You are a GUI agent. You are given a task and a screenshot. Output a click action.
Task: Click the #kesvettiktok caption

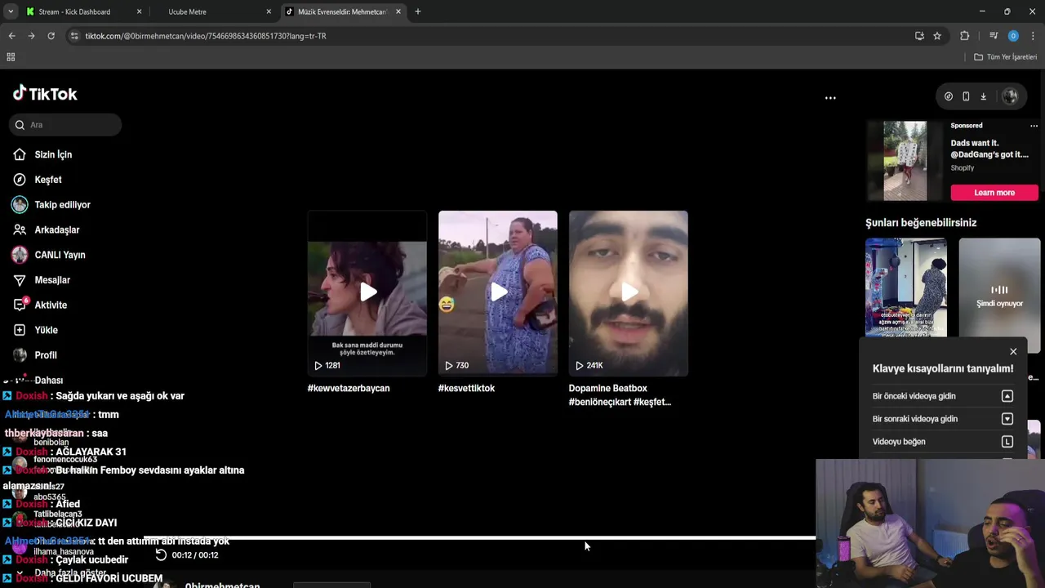pos(467,389)
